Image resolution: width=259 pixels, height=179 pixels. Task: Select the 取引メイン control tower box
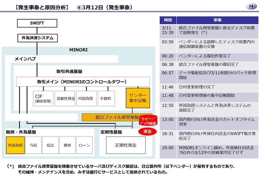[83, 82]
